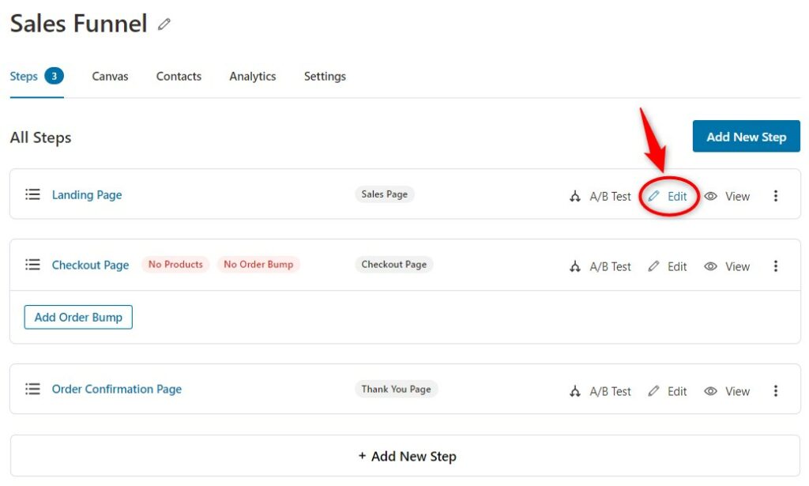Click A/B Test split icon on Checkout Page row
Viewport: 809px width, 486px height.
coord(575,266)
